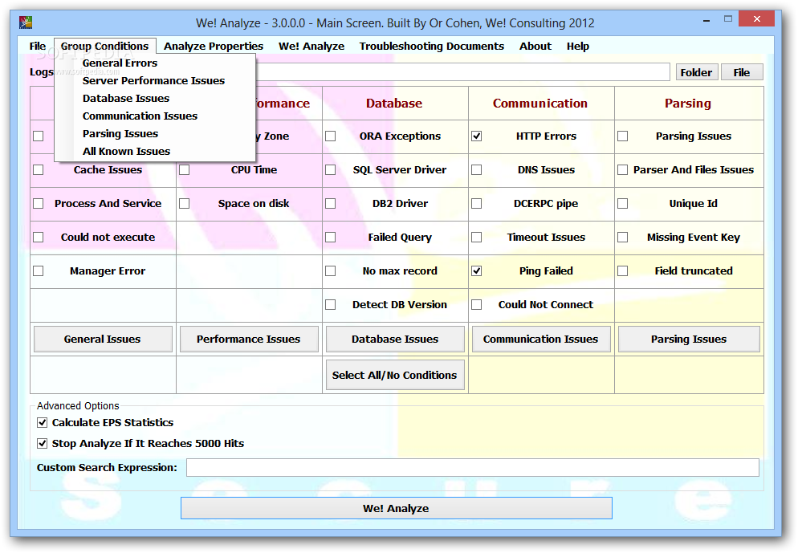798x553 pixels.
Task: Enable the Detect DB Version checkbox
Action: 330,305
